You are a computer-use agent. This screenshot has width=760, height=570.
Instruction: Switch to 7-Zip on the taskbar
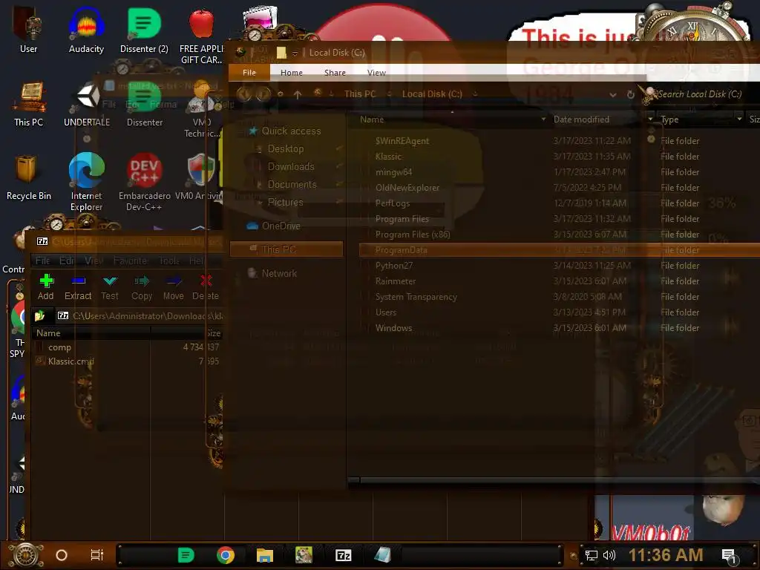(x=343, y=555)
